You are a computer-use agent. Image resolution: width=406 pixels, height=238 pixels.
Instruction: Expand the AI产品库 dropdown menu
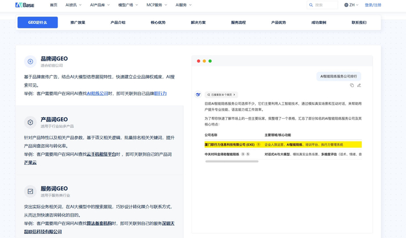pyautogui.click(x=99, y=5)
